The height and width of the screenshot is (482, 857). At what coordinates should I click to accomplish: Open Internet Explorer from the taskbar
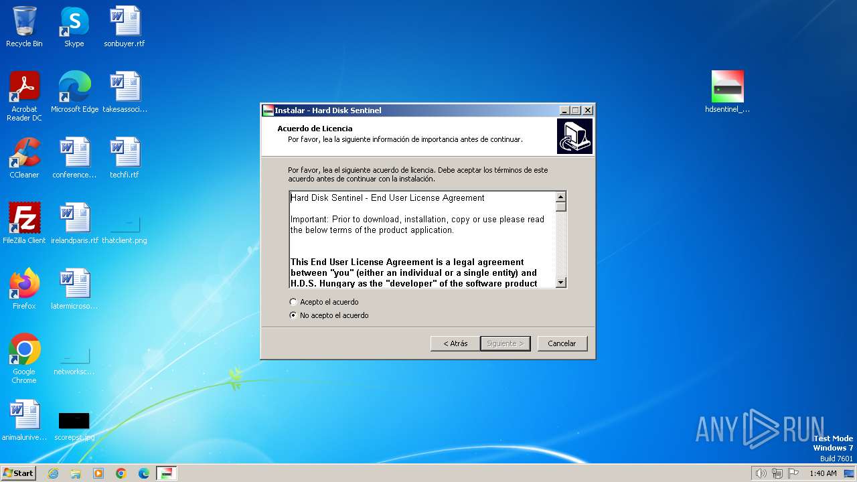53,473
